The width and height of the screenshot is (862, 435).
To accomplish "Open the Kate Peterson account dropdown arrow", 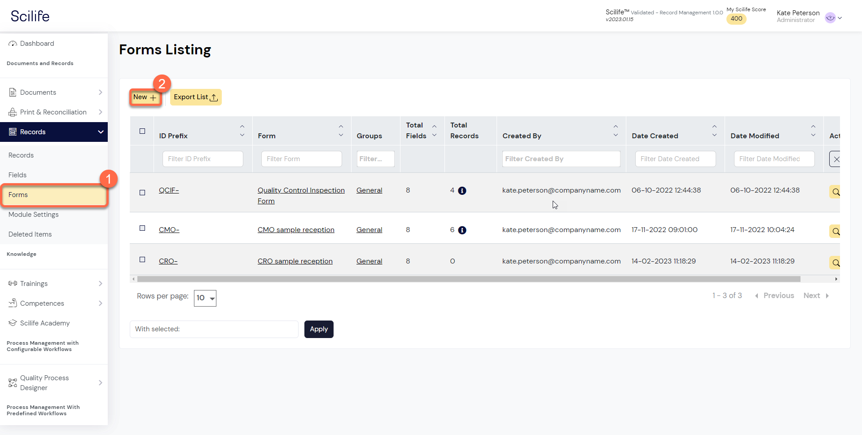I will pos(840,18).
